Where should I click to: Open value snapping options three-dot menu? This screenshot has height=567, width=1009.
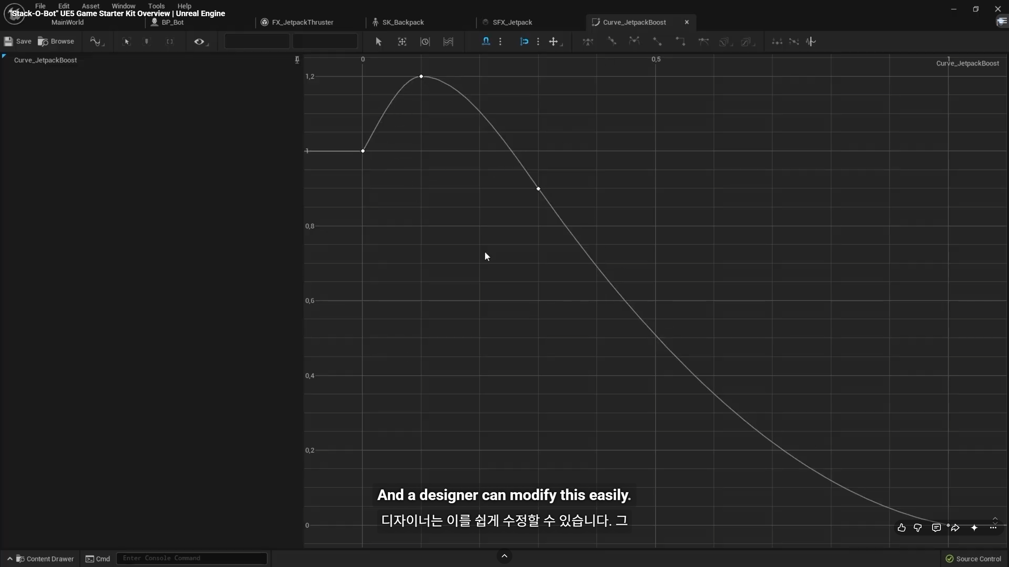point(538,41)
